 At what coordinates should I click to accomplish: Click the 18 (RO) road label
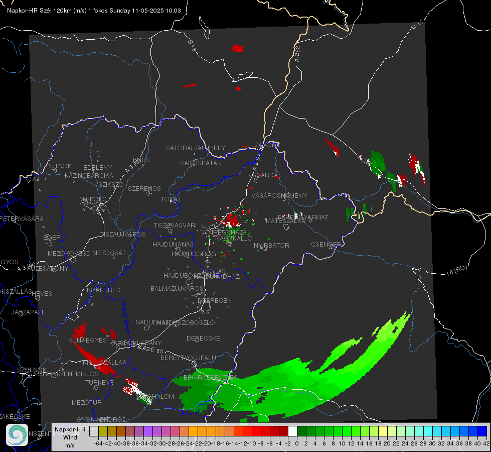pos(456,270)
